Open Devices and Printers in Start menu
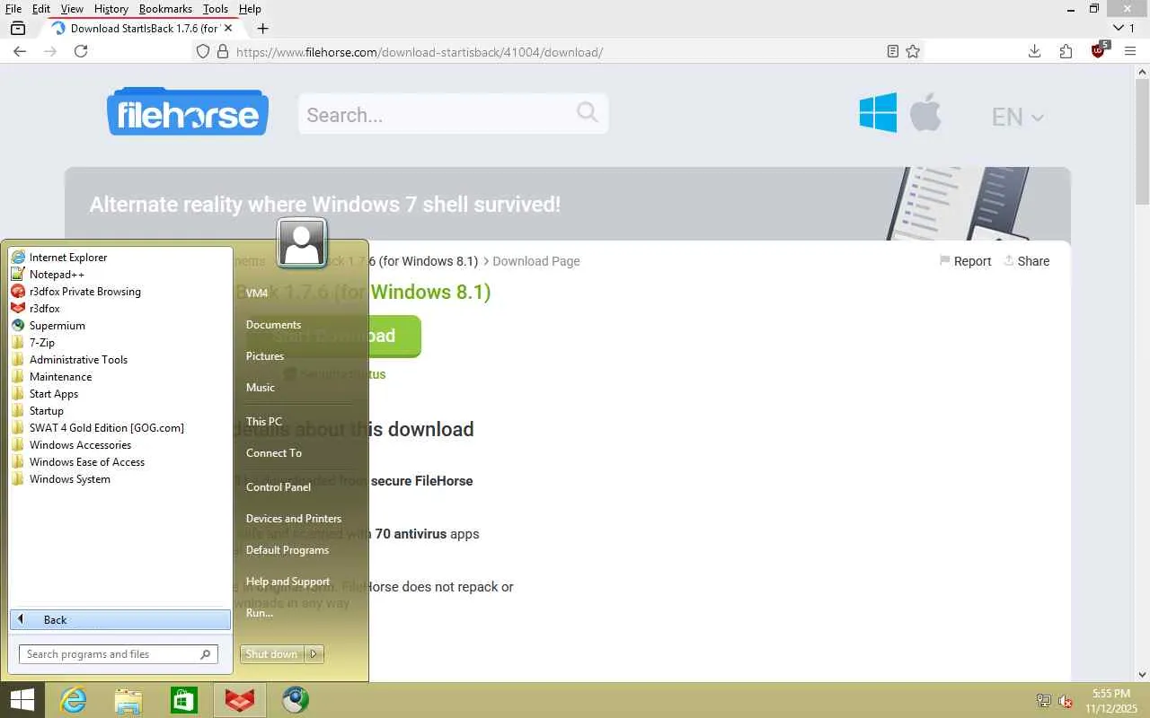This screenshot has width=1150, height=718. [x=294, y=519]
